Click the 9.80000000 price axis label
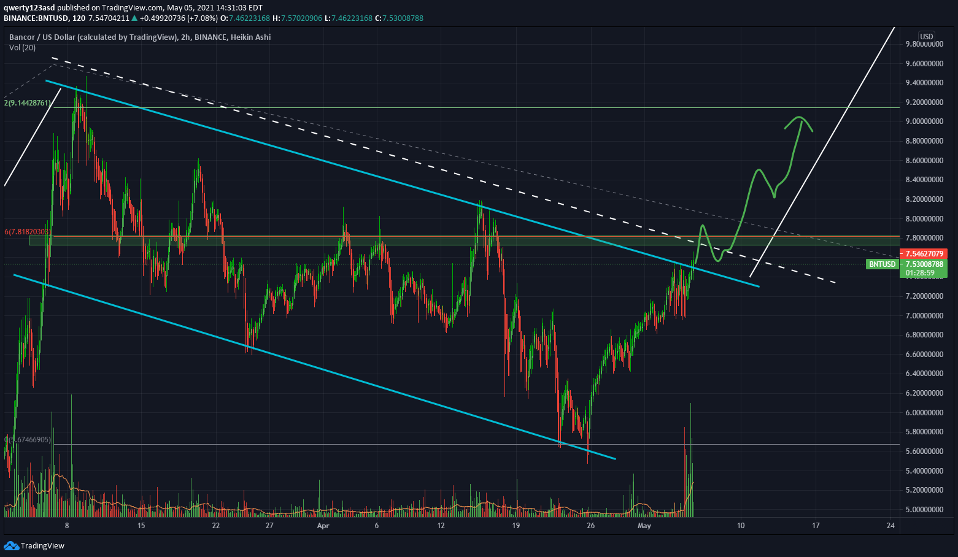Viewport: 958px width, 557px height. [923, 44]
